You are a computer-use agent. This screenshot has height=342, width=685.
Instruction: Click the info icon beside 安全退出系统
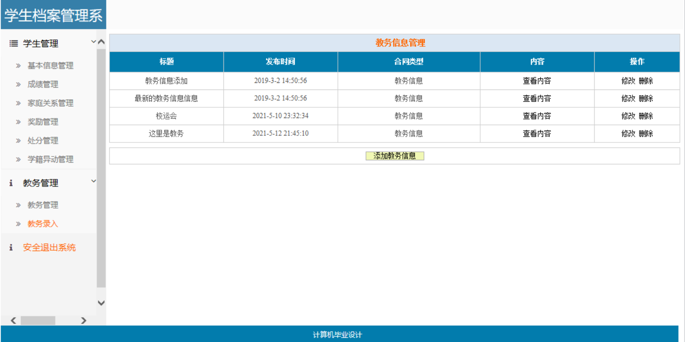11,247
